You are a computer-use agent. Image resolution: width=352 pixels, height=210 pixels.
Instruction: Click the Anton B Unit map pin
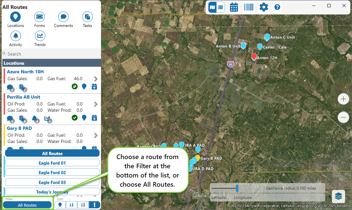click(x=243, y=46)
